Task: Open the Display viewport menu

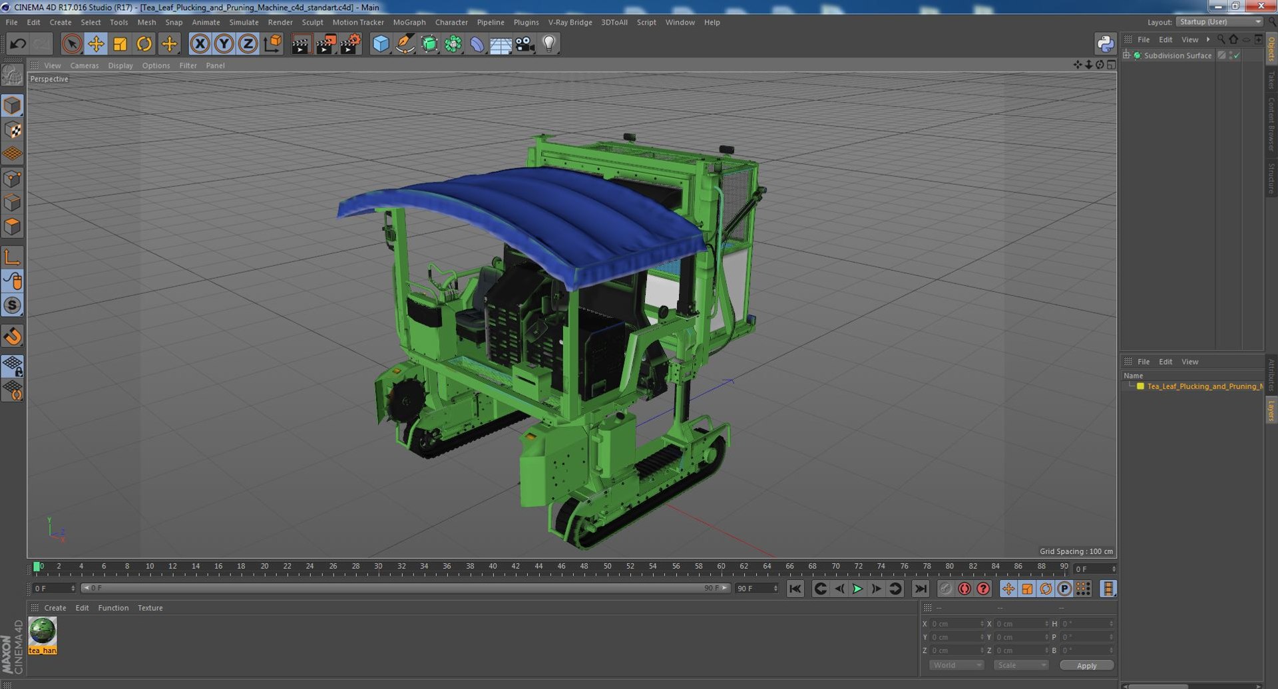Action: click(120, 65)
